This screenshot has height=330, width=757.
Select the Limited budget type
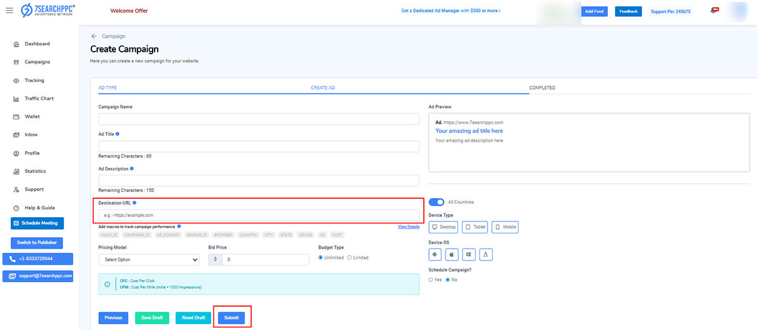[350, 257]
